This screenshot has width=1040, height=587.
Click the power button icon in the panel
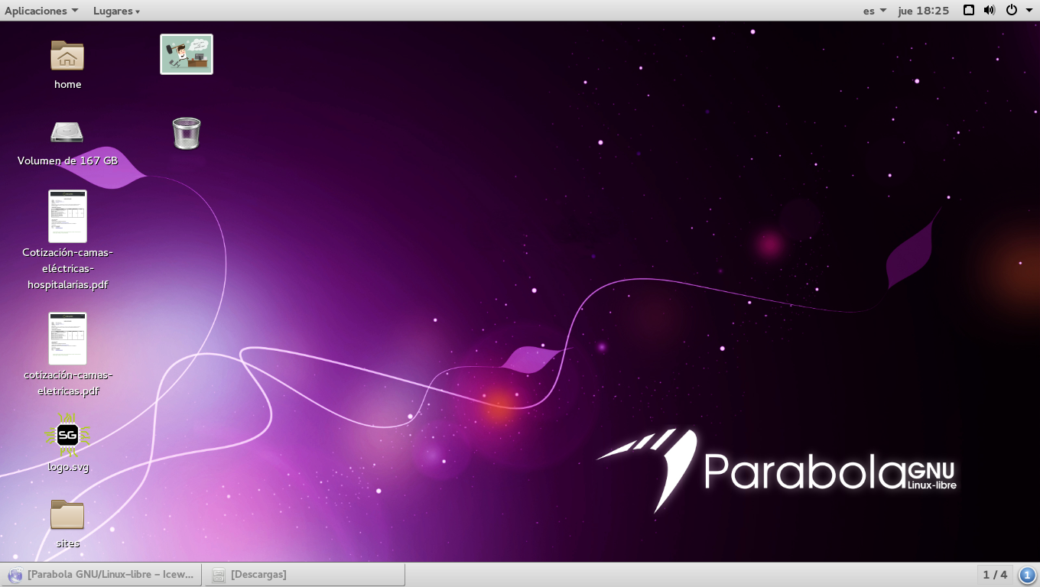point(1010,10)
